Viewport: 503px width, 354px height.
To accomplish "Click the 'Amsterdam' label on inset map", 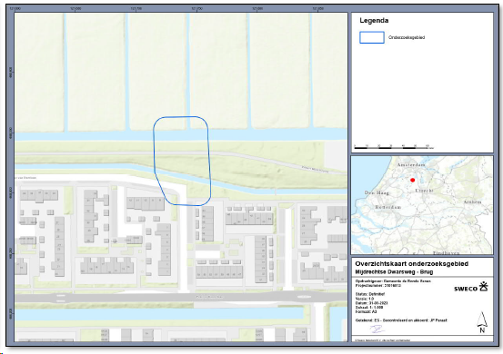I will pos(411,165).
